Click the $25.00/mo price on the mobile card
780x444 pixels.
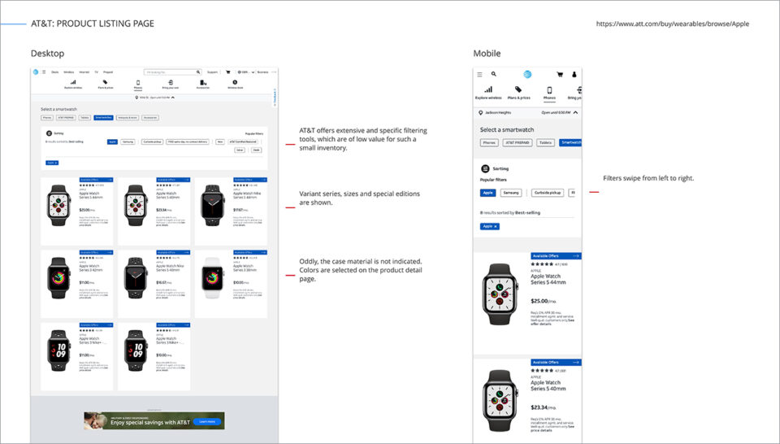[x=544, y=301]
